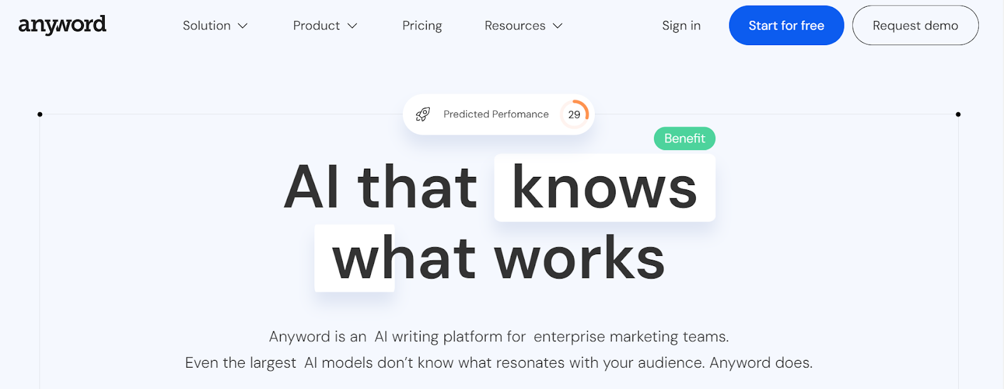Expand the Product dropdown chevron

coord(352,26)
